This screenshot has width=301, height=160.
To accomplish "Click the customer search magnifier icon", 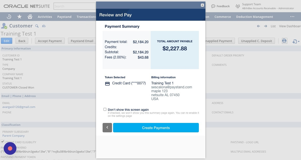I will click(37, 26).
